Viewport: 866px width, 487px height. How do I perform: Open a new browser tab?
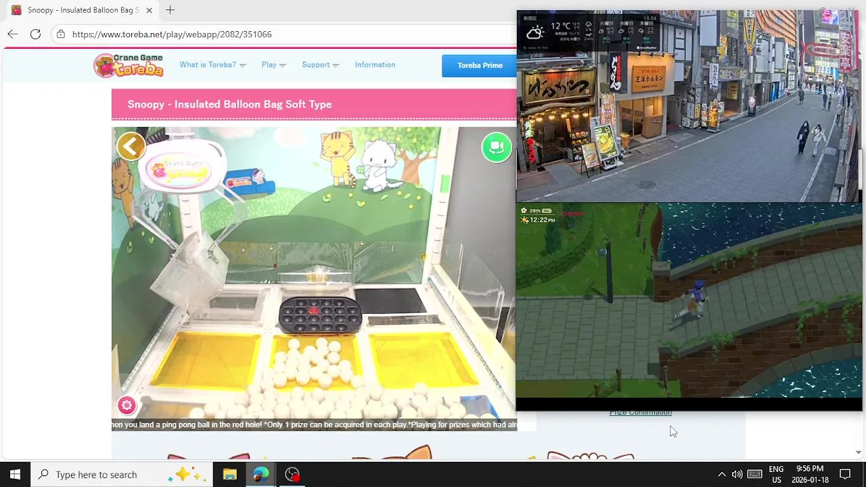(x=170, y=10)
